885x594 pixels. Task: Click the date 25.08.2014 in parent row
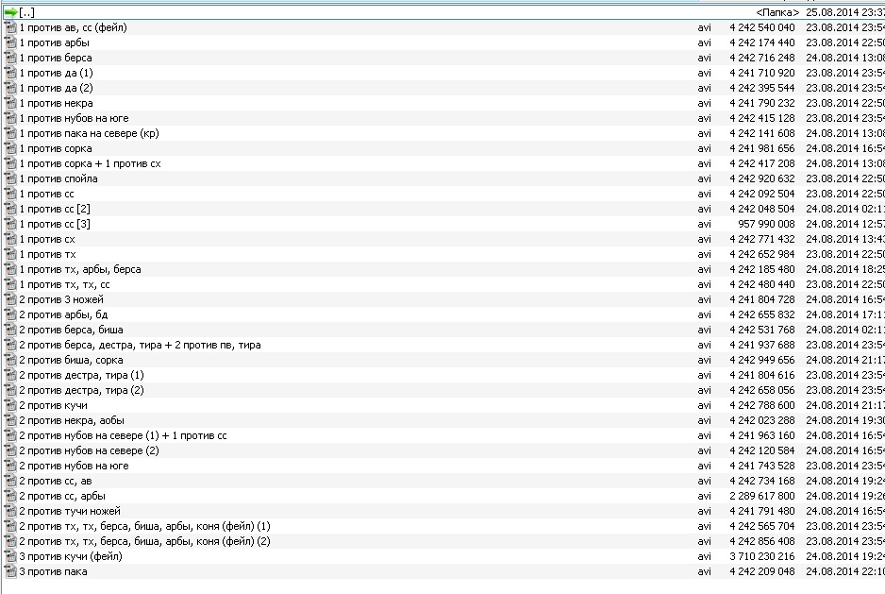click(x=832, y=12)
